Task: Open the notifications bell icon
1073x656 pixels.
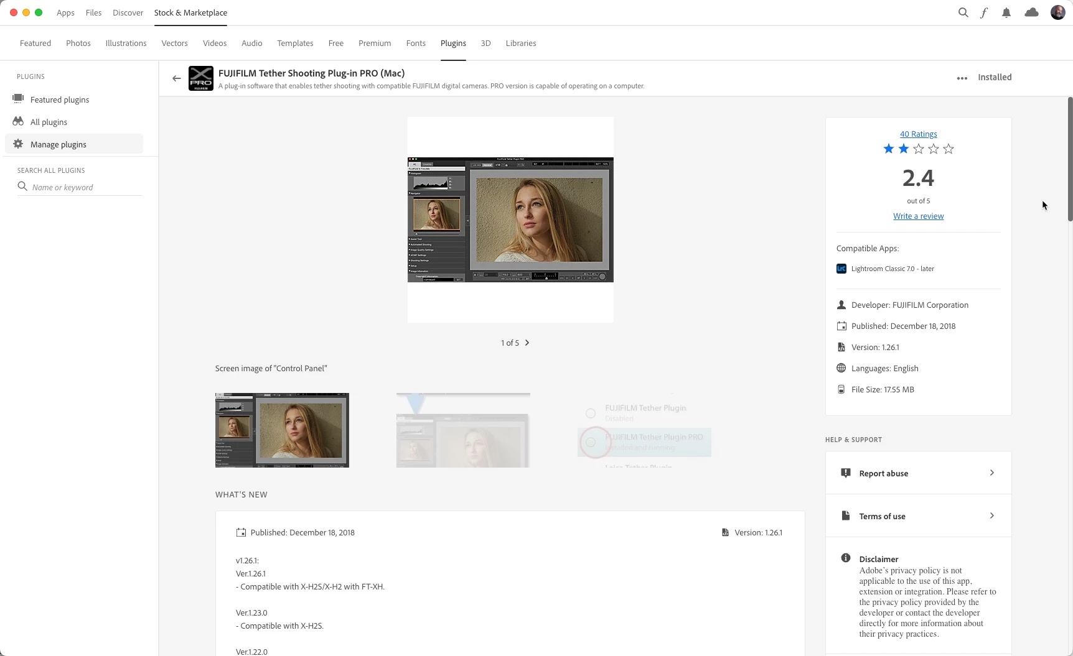Action: tap(1006, 12)
